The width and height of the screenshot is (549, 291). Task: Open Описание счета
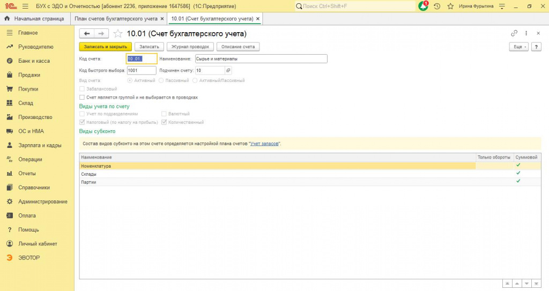coord(238,47)
